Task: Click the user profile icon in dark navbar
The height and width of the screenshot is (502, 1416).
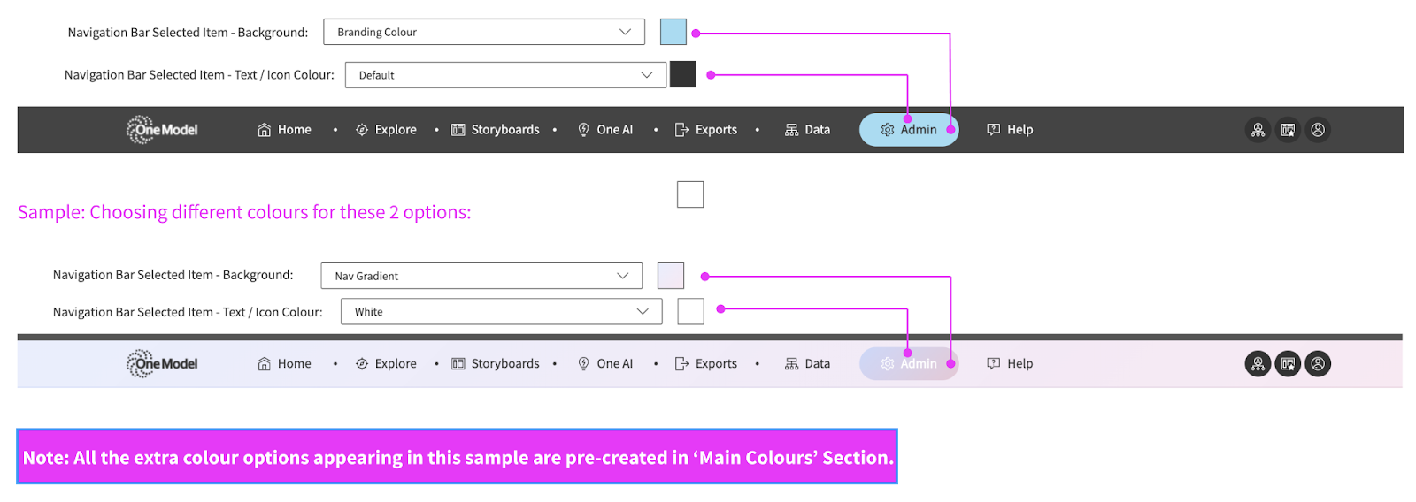Action: click(x=1318, y=130)
